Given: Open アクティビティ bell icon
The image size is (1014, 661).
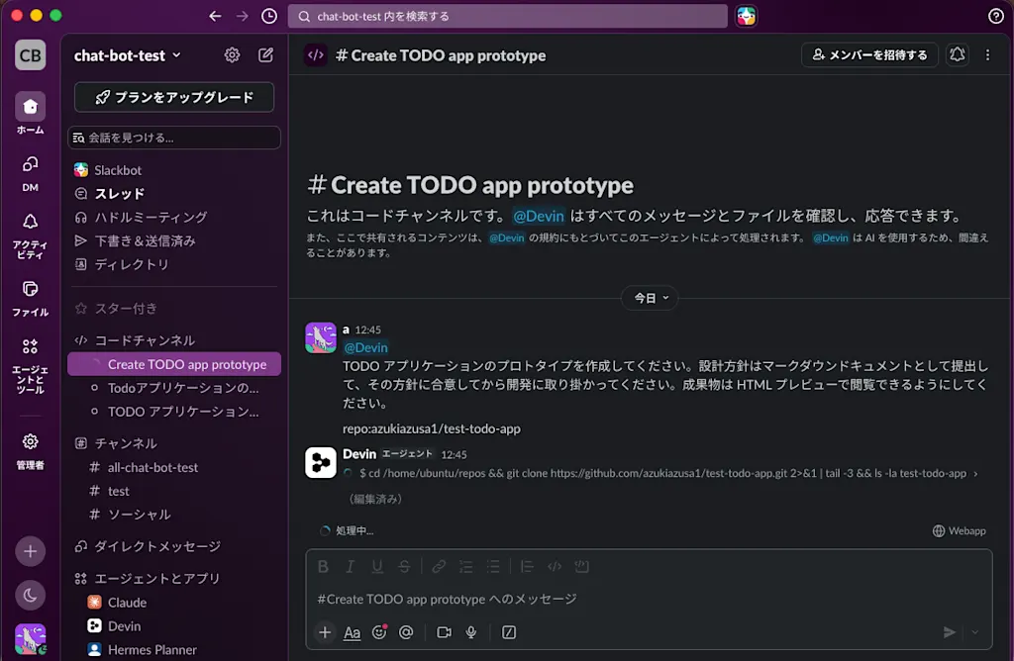Looking at the screenshot, I should pyautogui.click(x=31, y=223).
